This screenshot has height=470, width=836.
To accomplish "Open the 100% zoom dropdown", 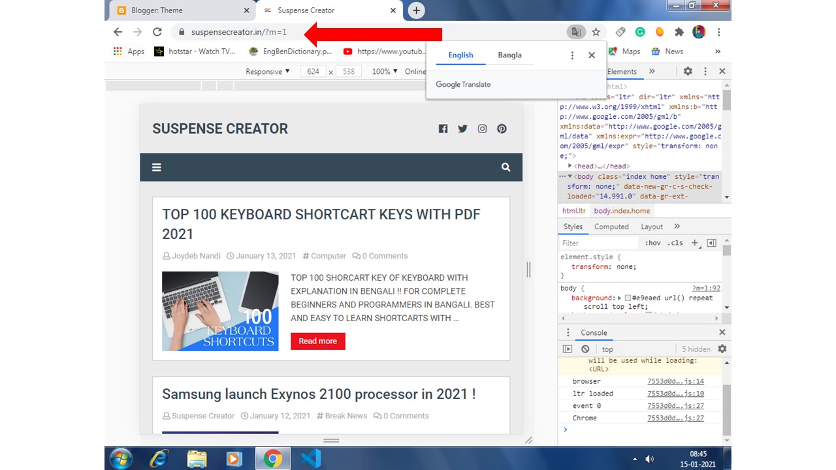I will 385,71.
